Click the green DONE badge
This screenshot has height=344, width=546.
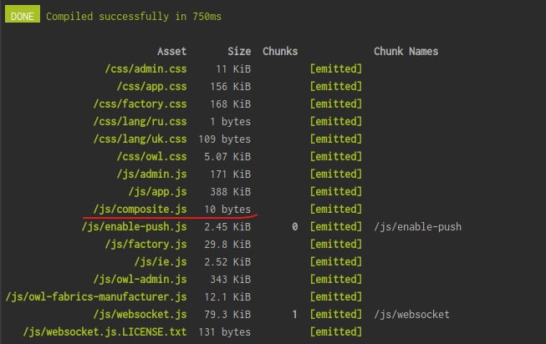[23, 14]
